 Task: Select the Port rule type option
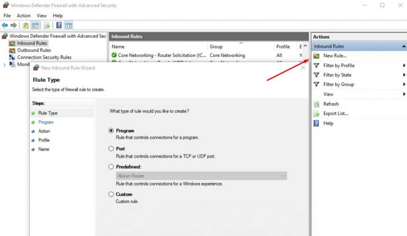[x=111, y=149]
